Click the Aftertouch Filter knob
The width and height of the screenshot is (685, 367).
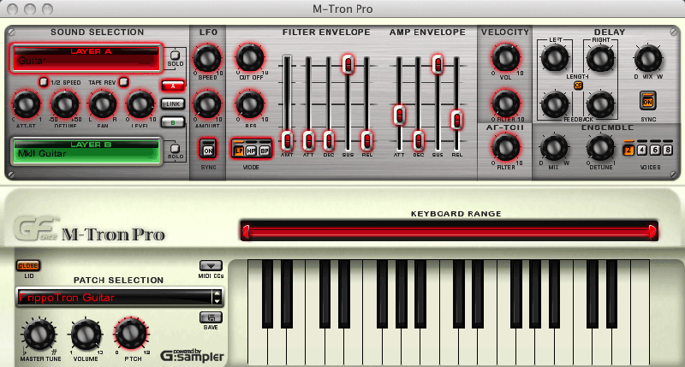tap(506, 147)
